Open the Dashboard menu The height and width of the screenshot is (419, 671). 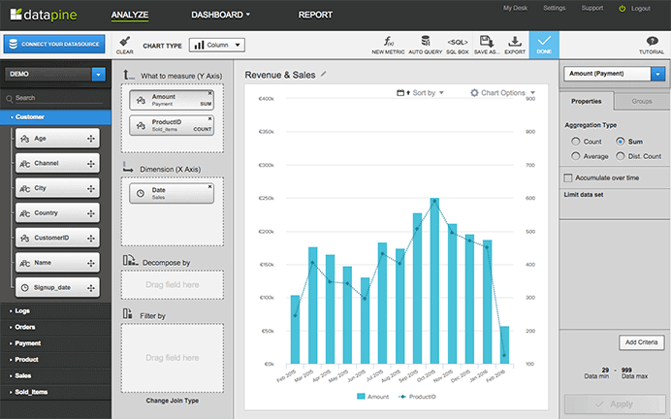pos(220,16)
